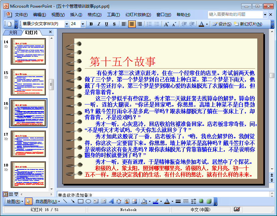Click the New document toolbar icon
The height and width of the screenshot is (216, 277).
coord(10,24)
